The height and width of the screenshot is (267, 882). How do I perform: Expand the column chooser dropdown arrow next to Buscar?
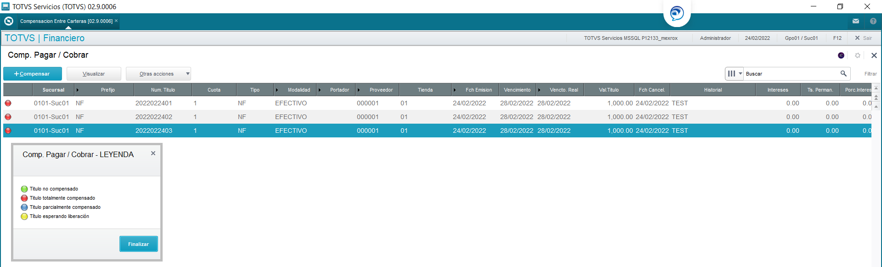[x=741, y=73]
